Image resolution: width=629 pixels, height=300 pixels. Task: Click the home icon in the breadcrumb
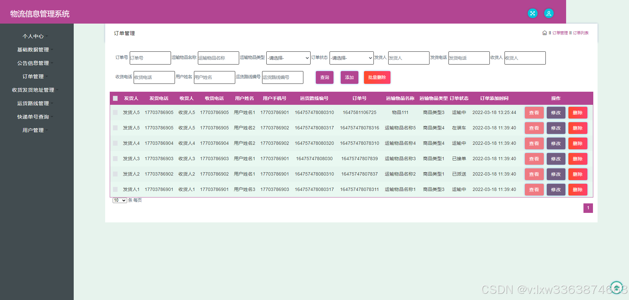click(544, 33)
